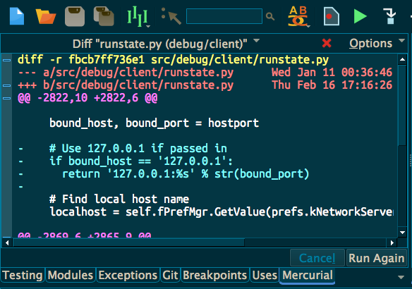
Task: Save all files with stacked disks icon
Action: [x=104, y=16]
